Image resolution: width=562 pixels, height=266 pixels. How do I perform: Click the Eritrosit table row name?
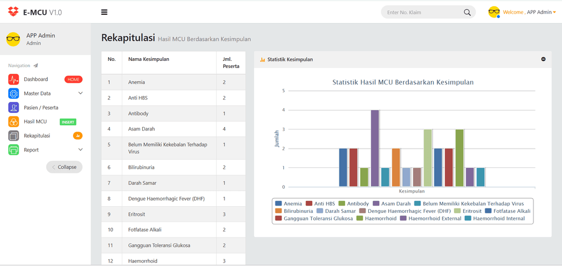[137, 214]
